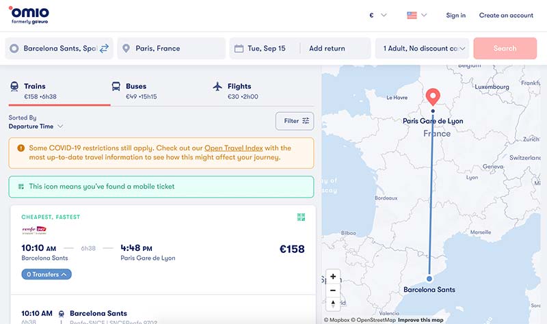Screen dimensions: 547x324
Task: Click the COVID-19 warning exclamation icon
Action: coord(21,148)
